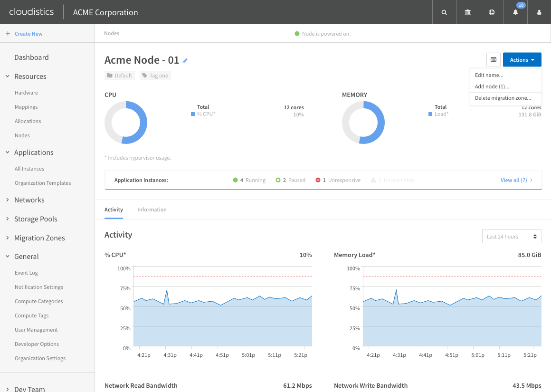Open the node console icon beside Actions

coord(494,59)
